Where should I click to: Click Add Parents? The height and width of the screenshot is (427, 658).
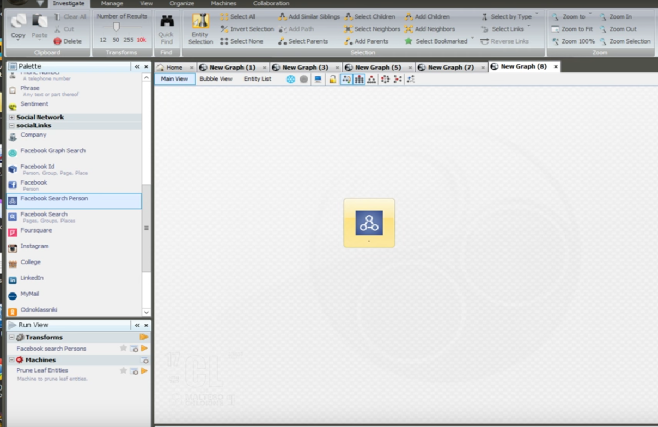(x=367, y=41)
